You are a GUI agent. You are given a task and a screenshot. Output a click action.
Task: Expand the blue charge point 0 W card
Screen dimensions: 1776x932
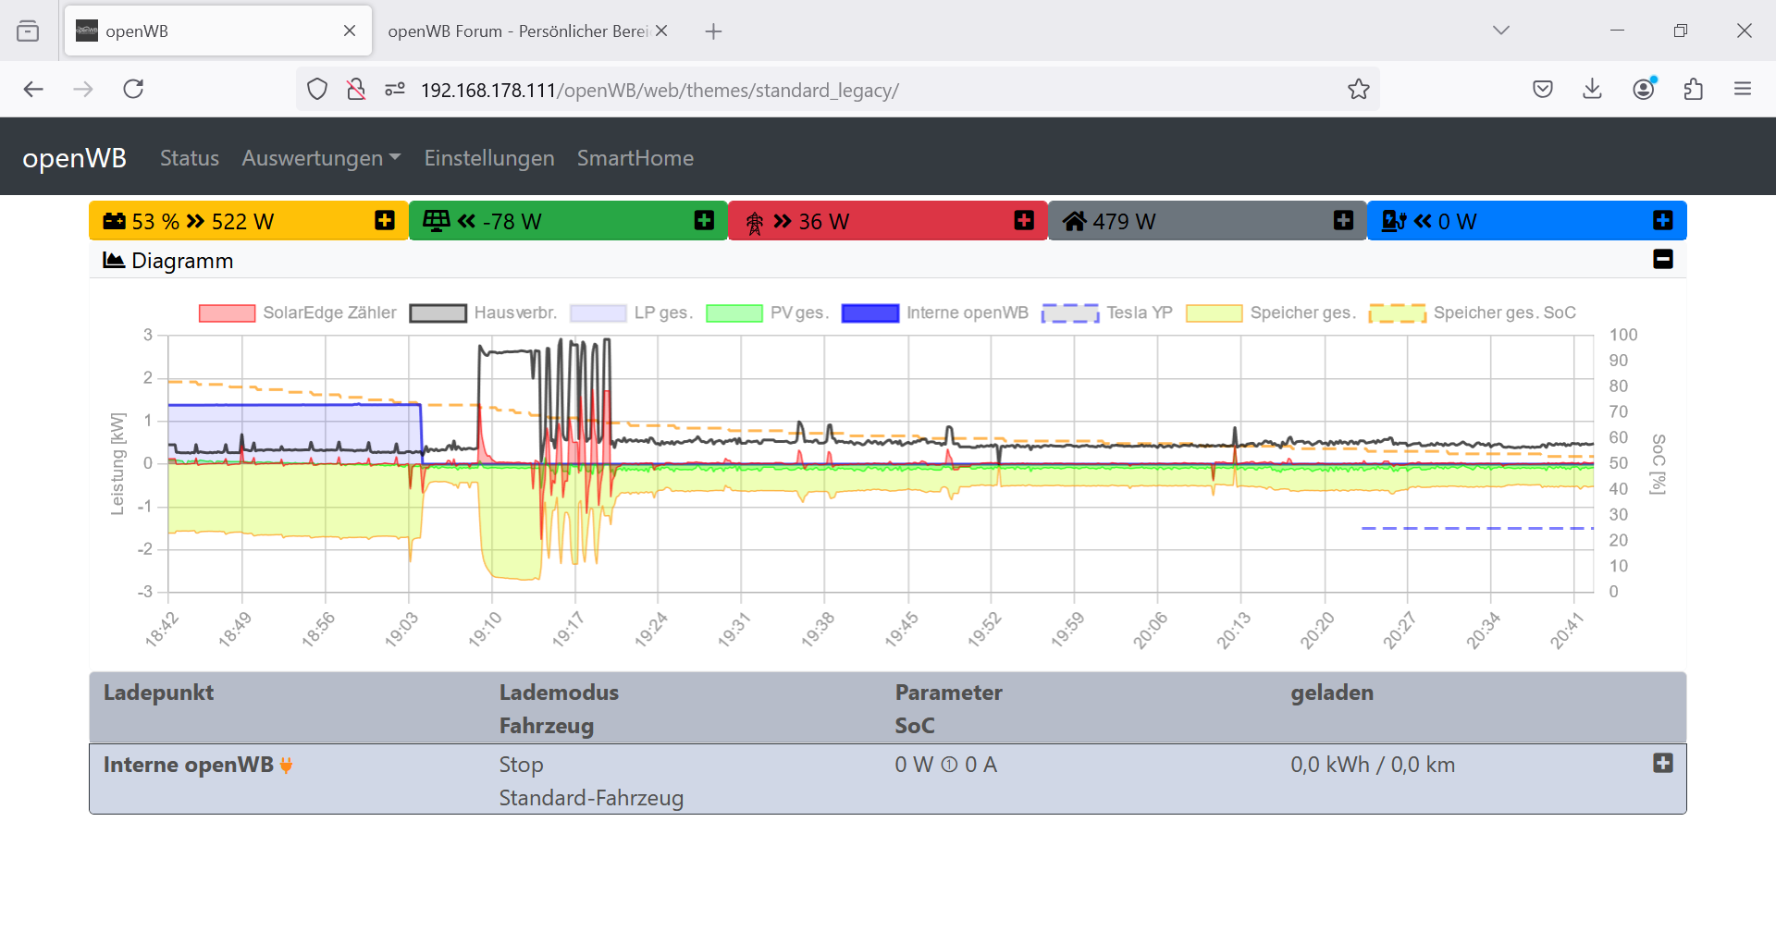(1663, 220)
